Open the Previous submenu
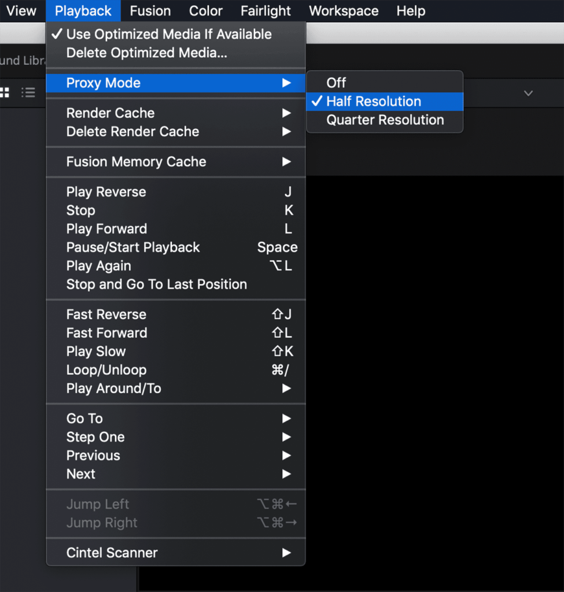 (176, 456)
